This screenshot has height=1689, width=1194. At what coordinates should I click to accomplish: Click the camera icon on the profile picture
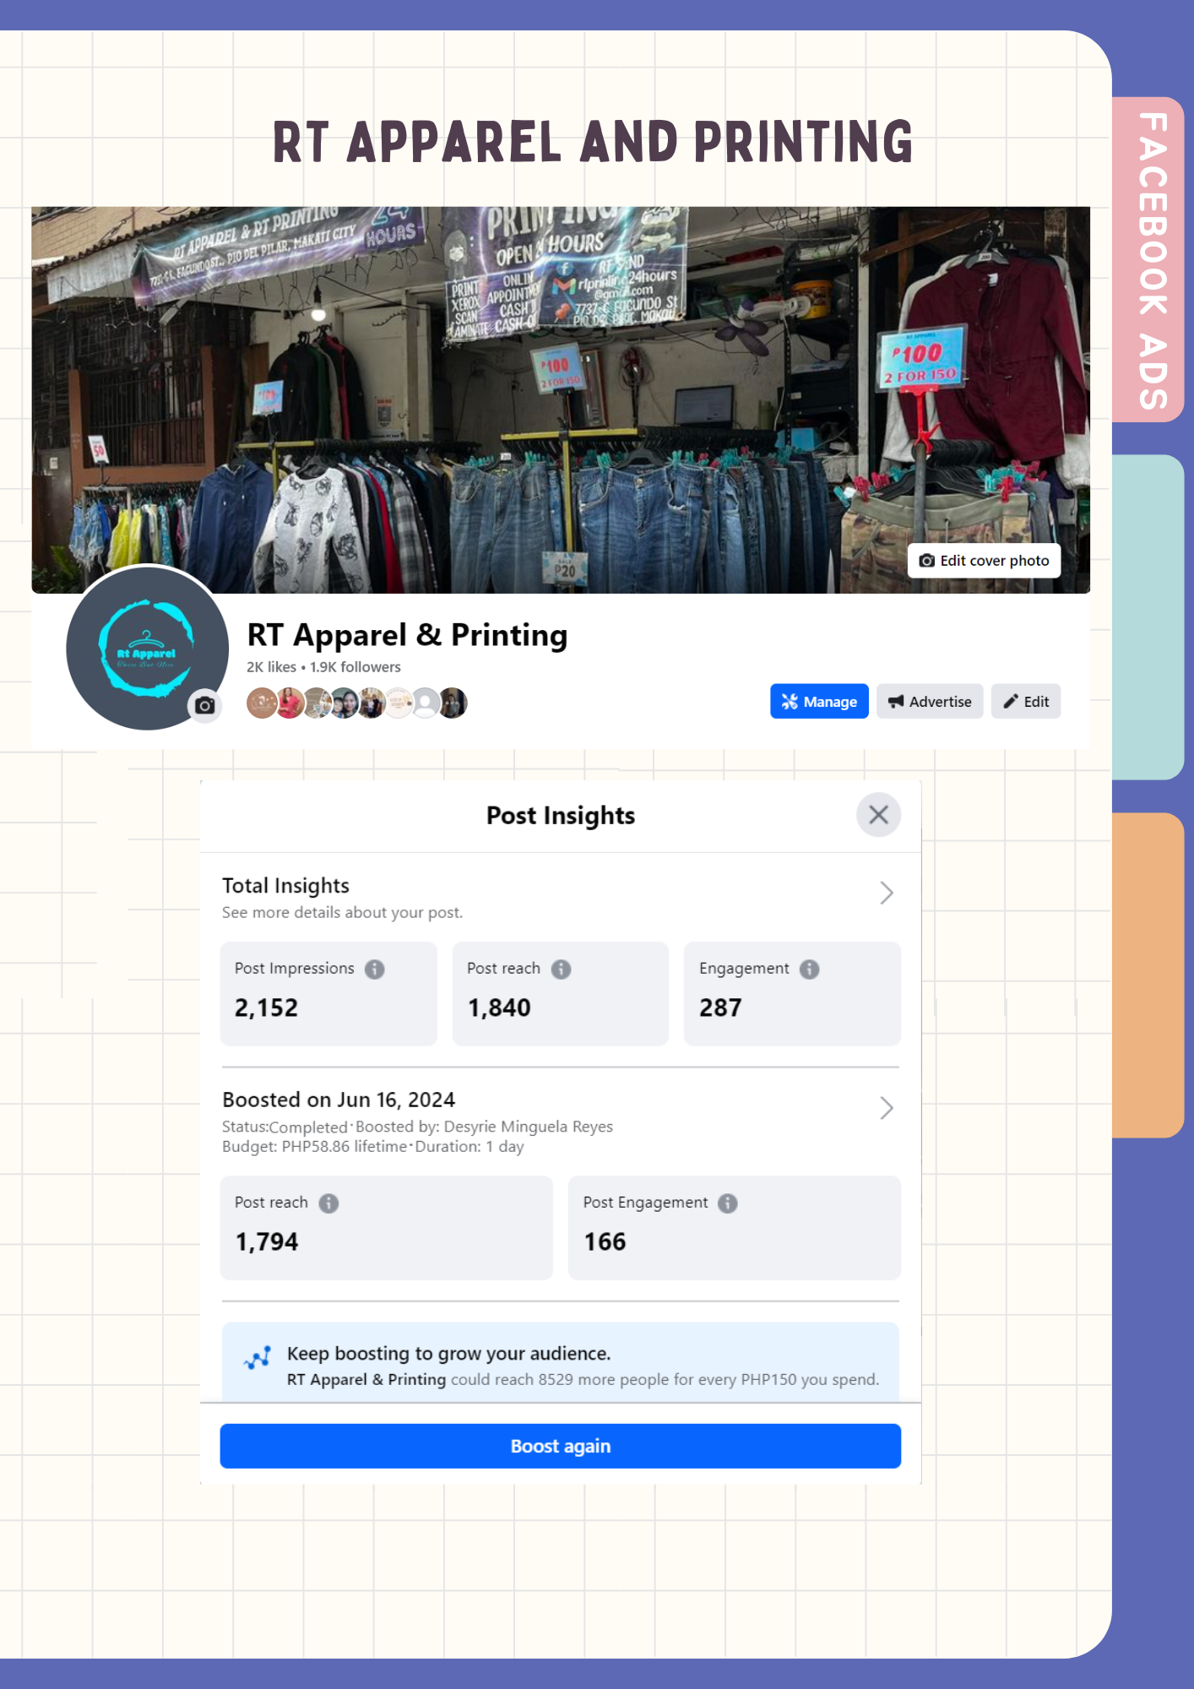click(x=205, y=705)
